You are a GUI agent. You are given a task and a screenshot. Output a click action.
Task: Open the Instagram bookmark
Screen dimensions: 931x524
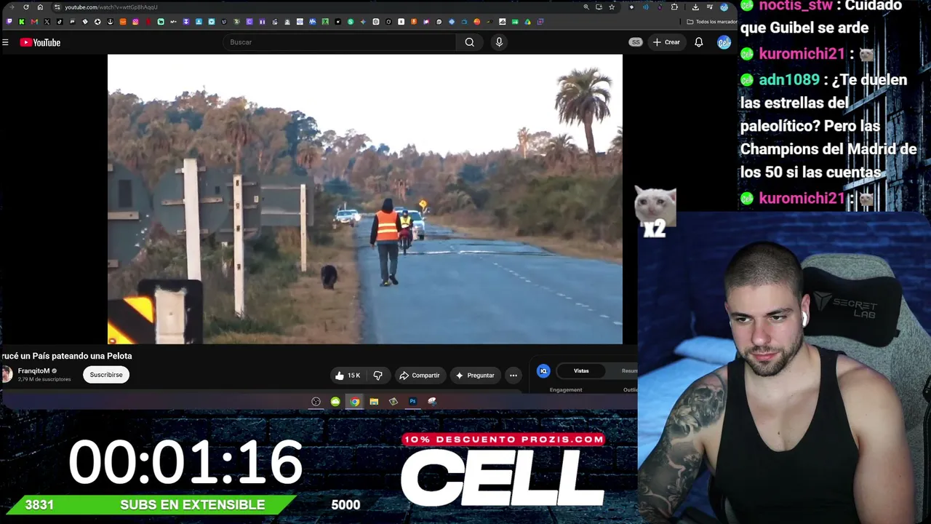[x=135, y=22]
